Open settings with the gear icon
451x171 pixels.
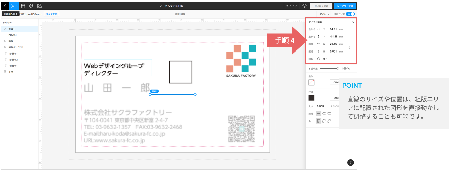pos(304,6)
